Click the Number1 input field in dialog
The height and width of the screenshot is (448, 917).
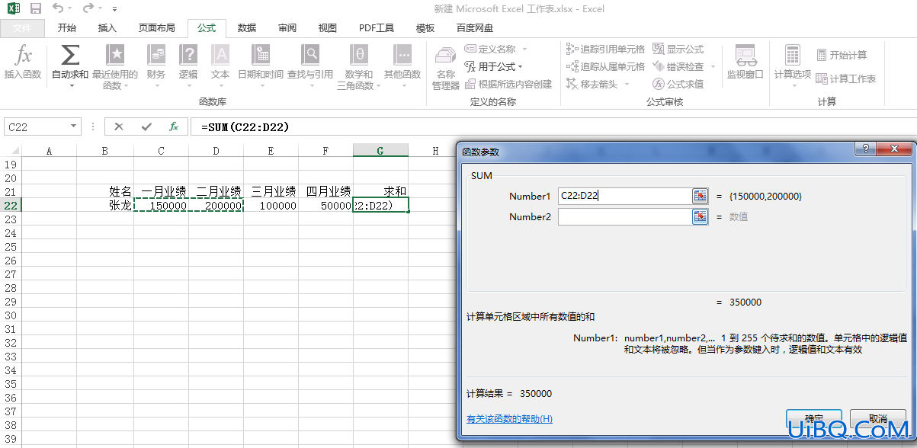pyautogui.click(x=624, y=196)
